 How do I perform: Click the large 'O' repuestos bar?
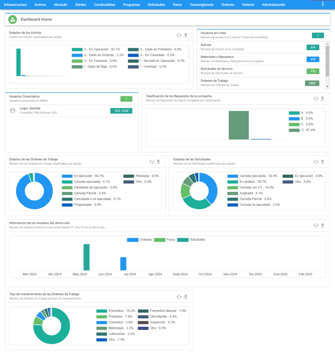tap(239, 125)
